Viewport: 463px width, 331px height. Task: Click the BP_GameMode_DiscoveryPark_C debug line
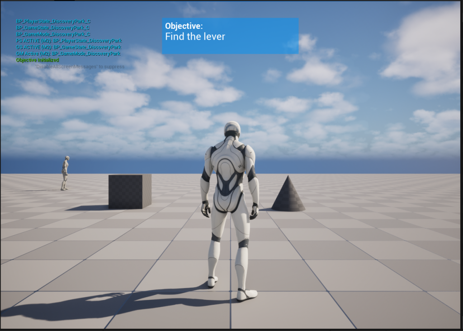(x=53, y=34)
